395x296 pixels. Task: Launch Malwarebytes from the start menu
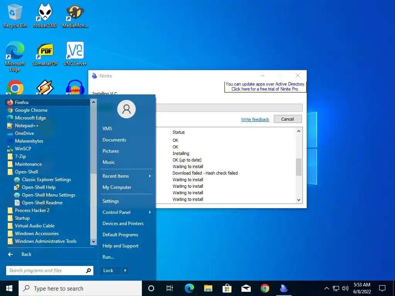point(47,141)
